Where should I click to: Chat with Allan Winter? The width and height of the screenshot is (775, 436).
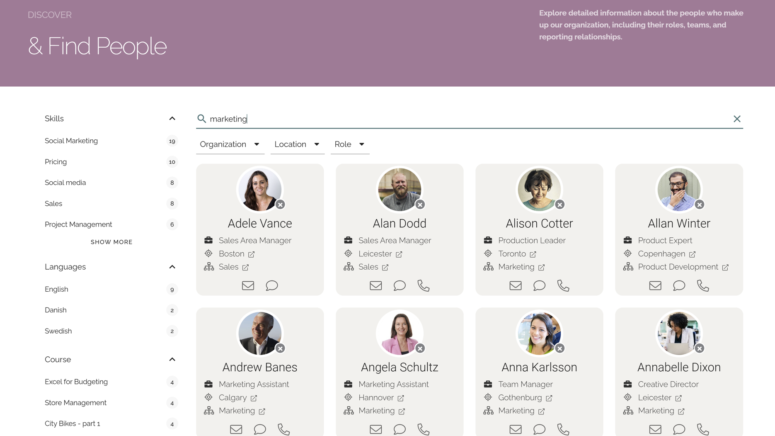[679, 285]
